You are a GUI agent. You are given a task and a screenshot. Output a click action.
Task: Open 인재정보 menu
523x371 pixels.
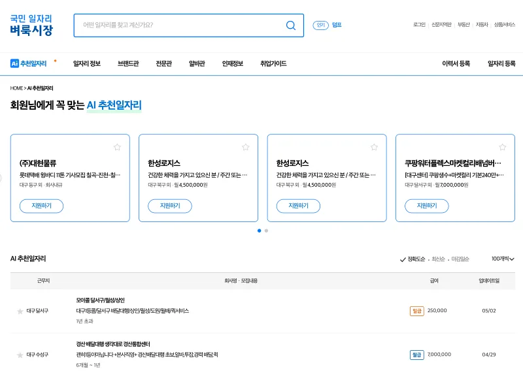tap(233, 63)
